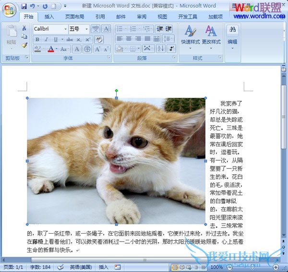Screen dimensions: 288x272
Task: Open the 编辑 (Editing) group button
Action: pos(232,37)
